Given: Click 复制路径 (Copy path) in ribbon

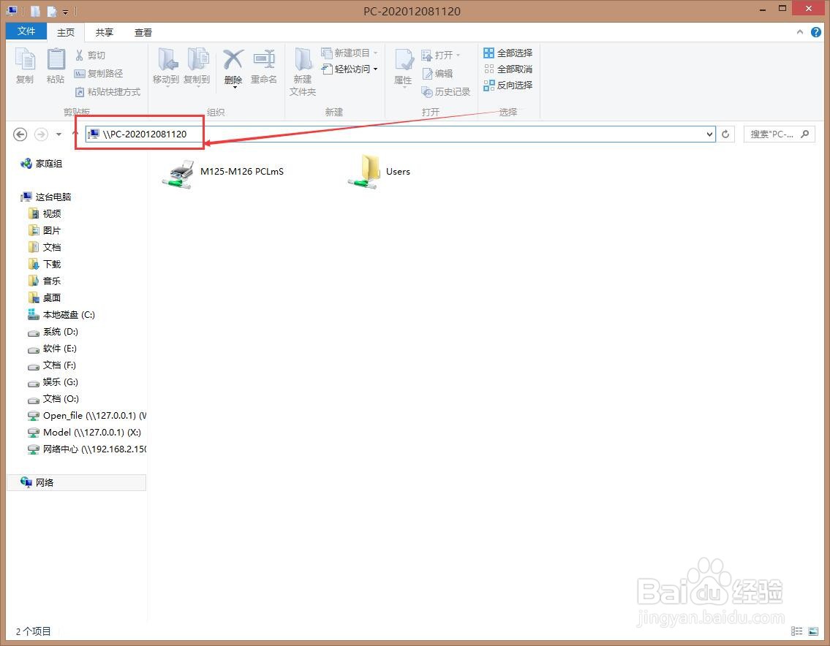Looking at the screenshot, I should pos(99,74).
